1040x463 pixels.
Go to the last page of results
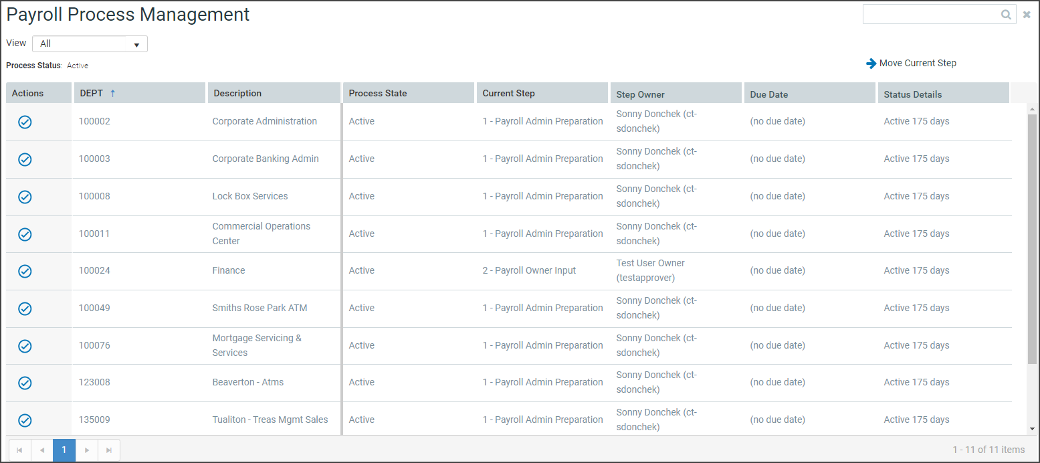click(x=109, y=450)
